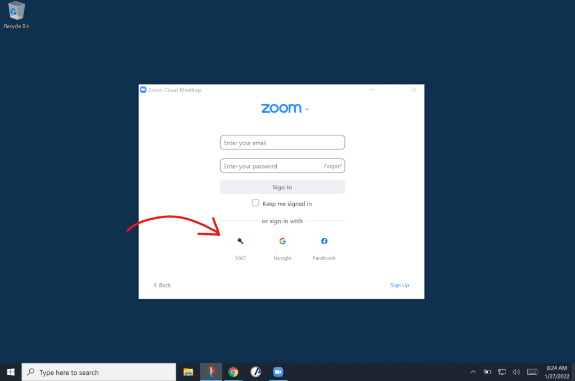Open Windows Start menu

[x=11, y=372]
